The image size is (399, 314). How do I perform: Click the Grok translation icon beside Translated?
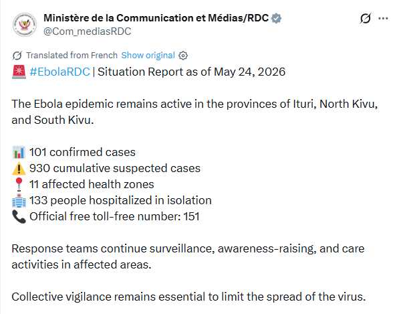click(17, 56)
